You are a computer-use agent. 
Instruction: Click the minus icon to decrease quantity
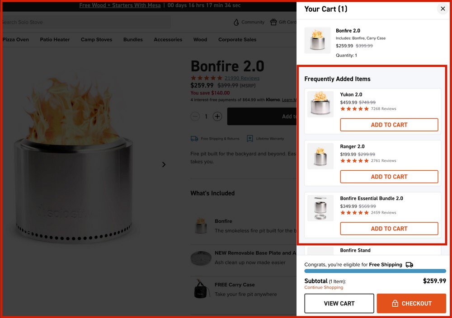pyautogui.click(x=195, y=116)
